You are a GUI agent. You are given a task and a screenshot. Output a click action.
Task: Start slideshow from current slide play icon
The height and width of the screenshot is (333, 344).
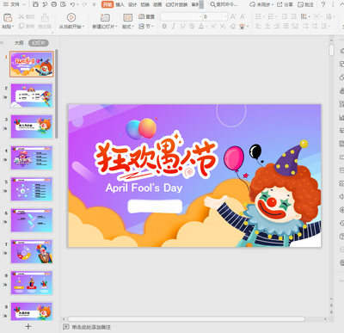pyautogui.click(x=71, y=17)
